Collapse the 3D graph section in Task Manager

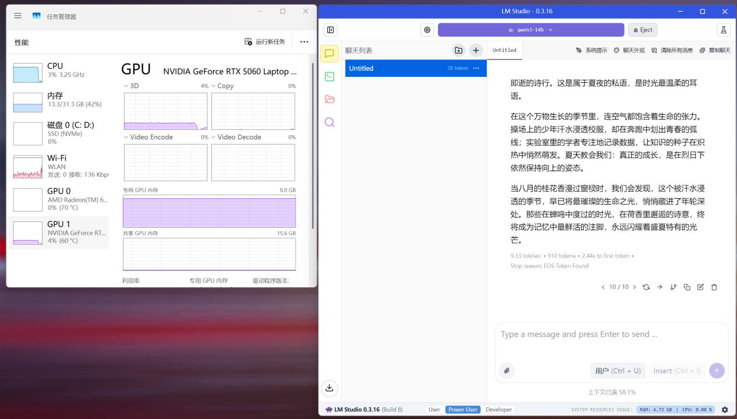[125, 86]
